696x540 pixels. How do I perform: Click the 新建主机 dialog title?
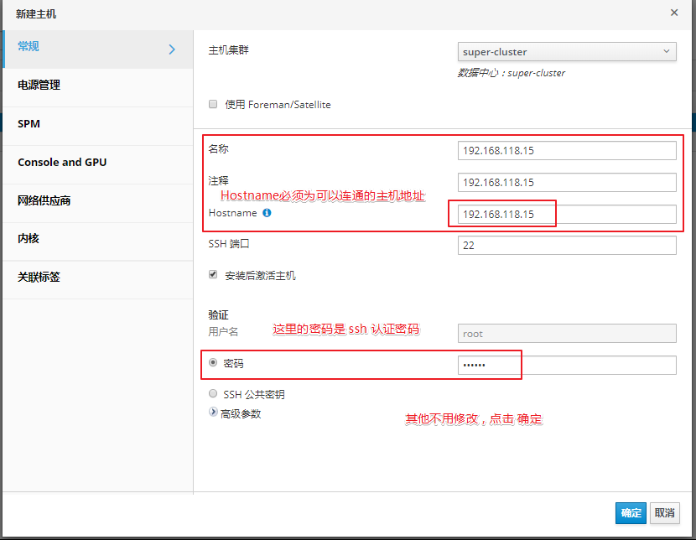pos(36,14)
